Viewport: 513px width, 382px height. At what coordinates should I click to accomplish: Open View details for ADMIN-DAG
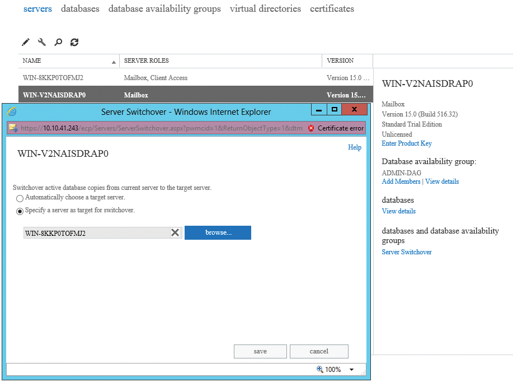442,181
